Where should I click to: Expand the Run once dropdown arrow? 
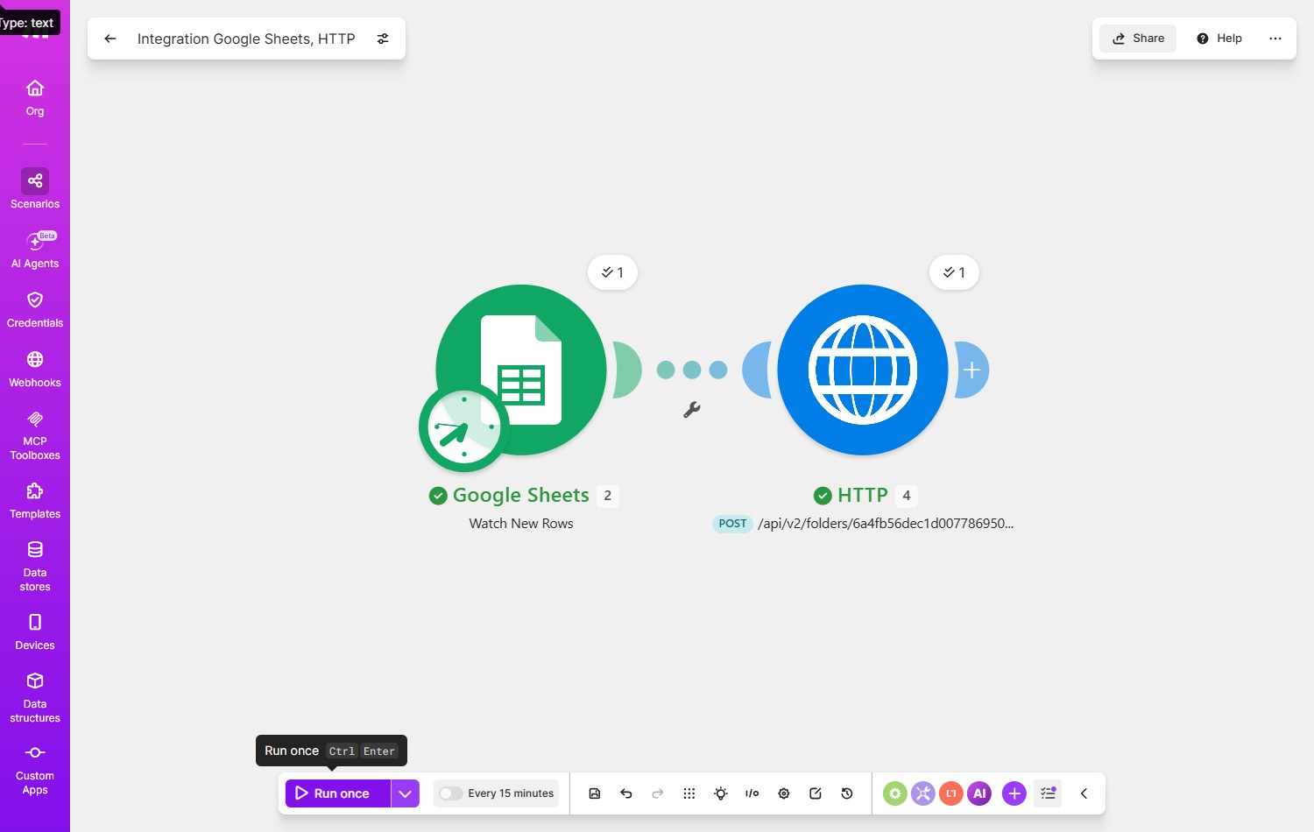tap(406, 793)
